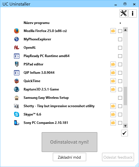This screenshot has width=139, height=167.
Task: Open install folder for QIP Infium
Action: click(113, 73)
